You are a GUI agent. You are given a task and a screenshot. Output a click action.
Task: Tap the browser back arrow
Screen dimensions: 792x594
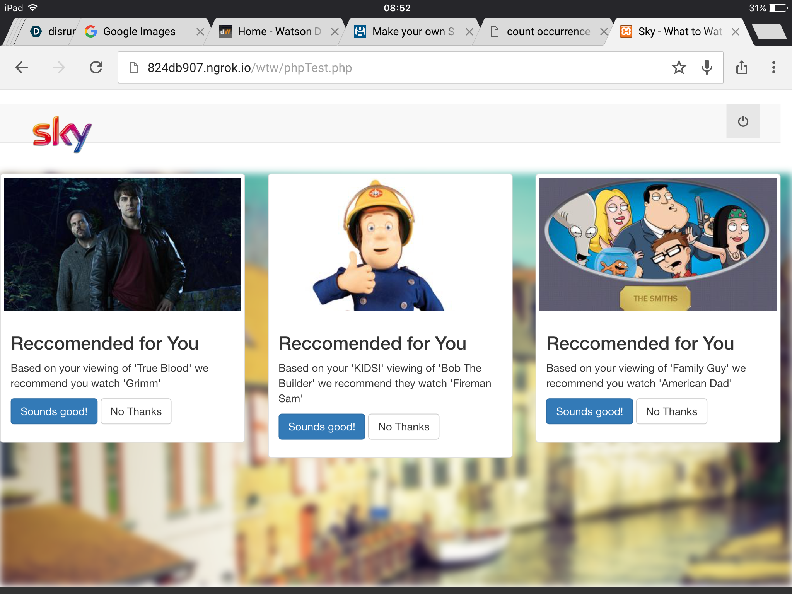pos(22,68)
